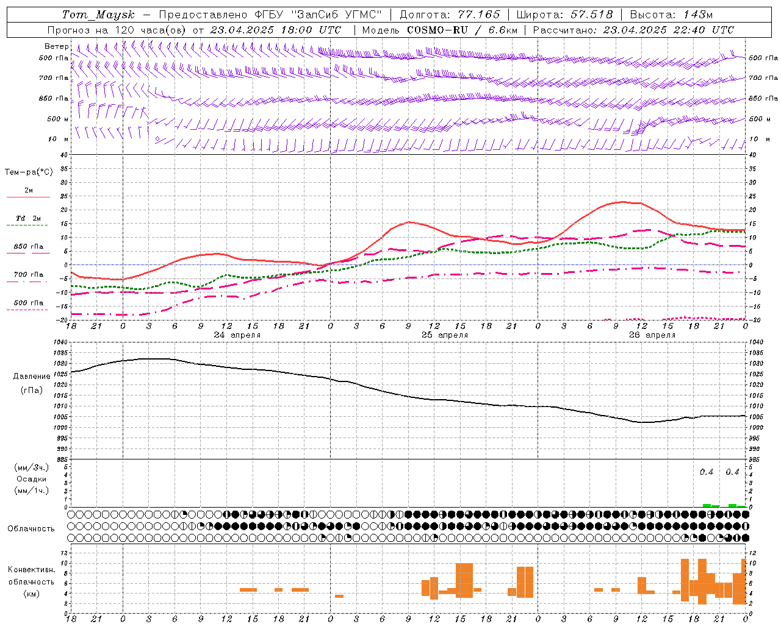781x624 pixels.
Task: Click the line sample under the 2м legend
Action: [x=29, y=197]
